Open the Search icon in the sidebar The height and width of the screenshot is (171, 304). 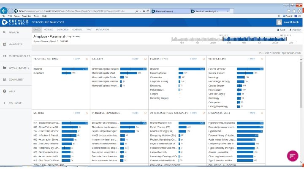(4, 32)
